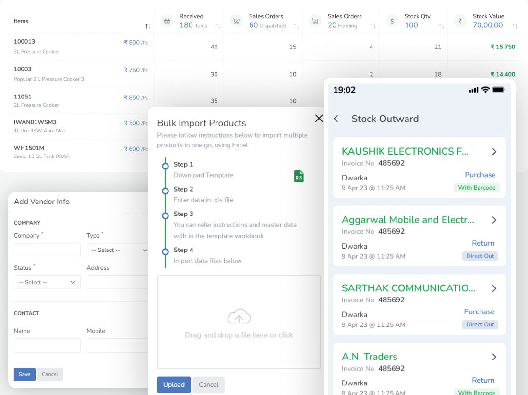528x395 pixels.
Task: Expand the KAUSHIK ELECTRONICS invoice chevron
Action: coord(494,152)
